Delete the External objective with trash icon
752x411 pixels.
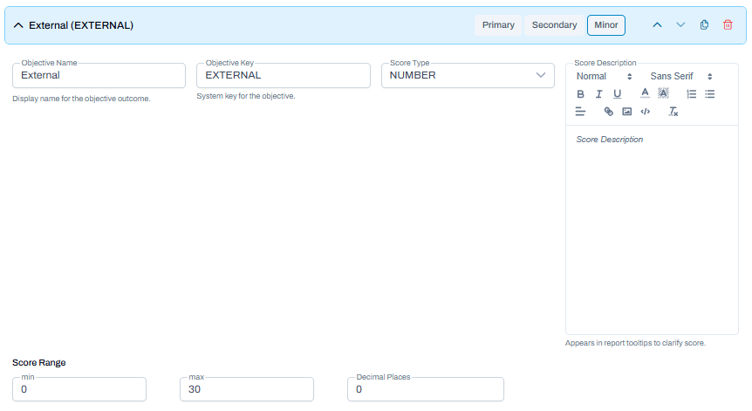click(x=728, y=25)
